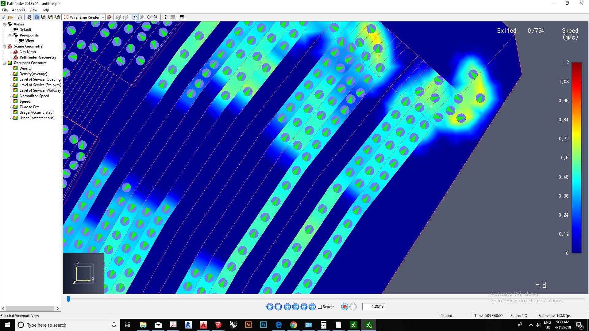Click the camera viewpoint icon
This screenshot has height=331, width=589.
(x=182, y=17)
